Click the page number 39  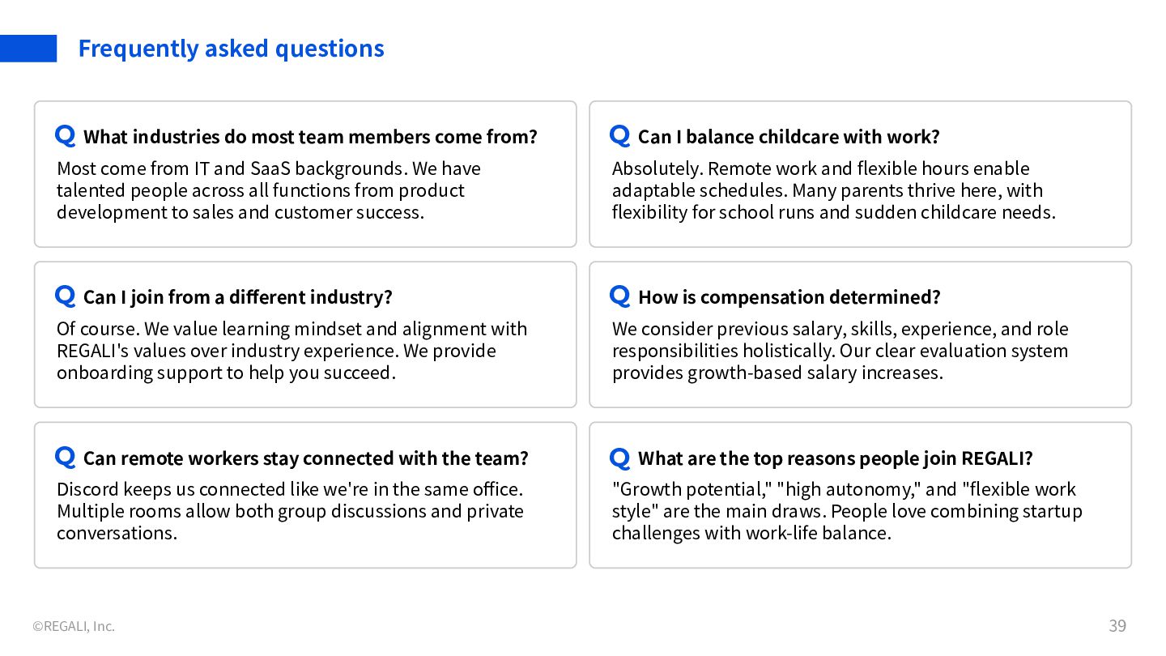[1117, 626]
